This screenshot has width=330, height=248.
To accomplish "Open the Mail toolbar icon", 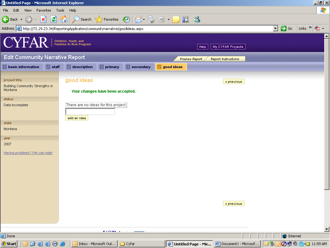I will click(138, 19).
